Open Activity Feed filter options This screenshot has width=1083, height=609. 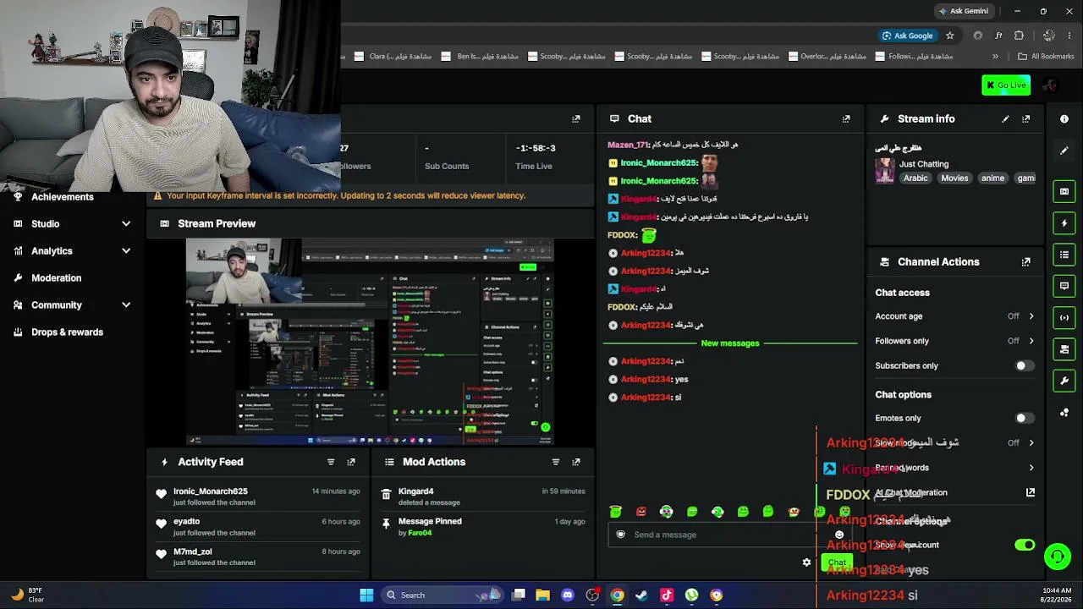coord(331,462)
